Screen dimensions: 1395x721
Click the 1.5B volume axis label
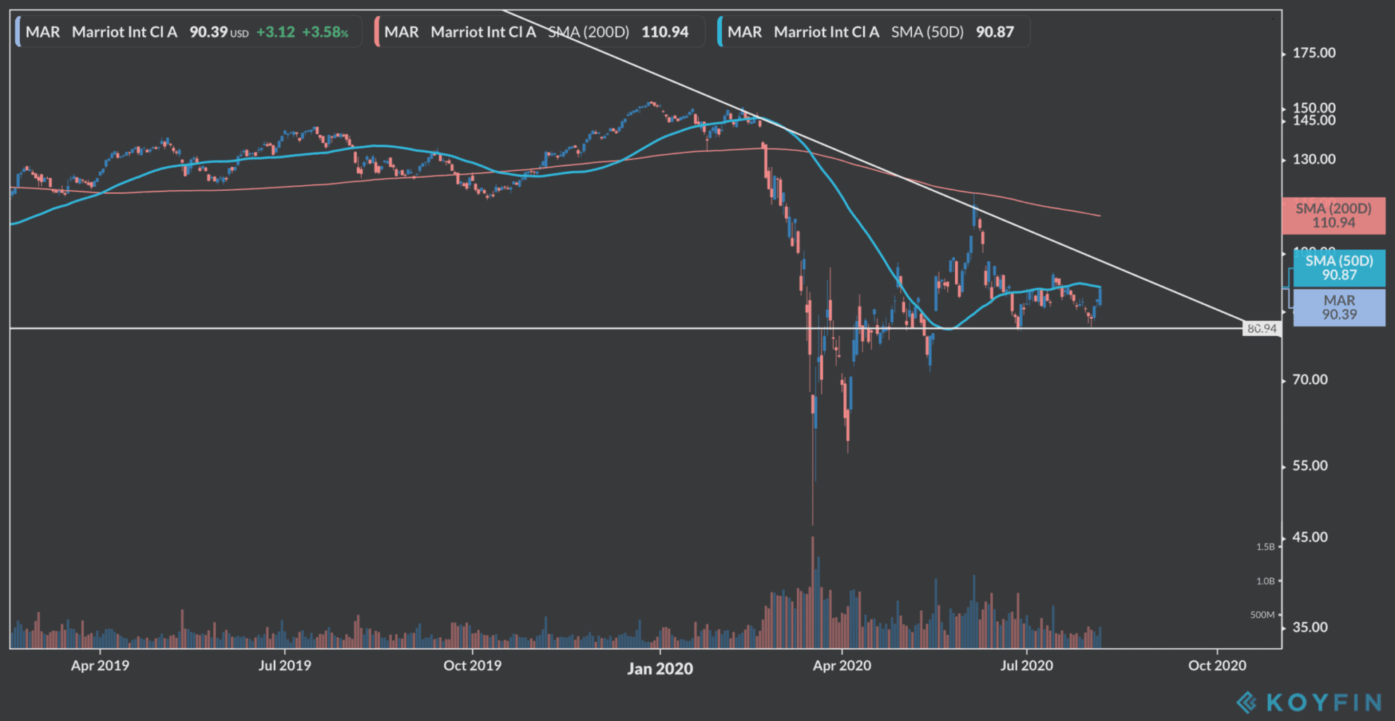tap(1265, 546)
